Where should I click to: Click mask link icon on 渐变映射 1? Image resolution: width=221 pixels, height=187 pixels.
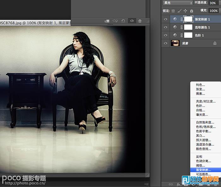pos(182,19)
